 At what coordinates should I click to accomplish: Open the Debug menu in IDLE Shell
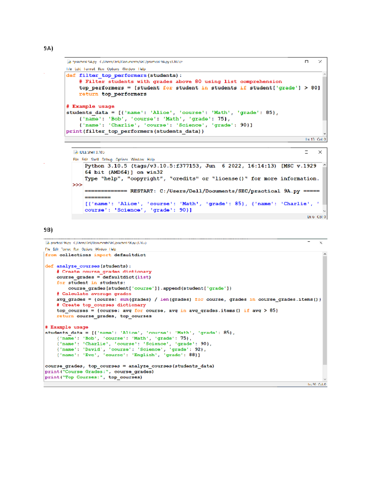107,159
